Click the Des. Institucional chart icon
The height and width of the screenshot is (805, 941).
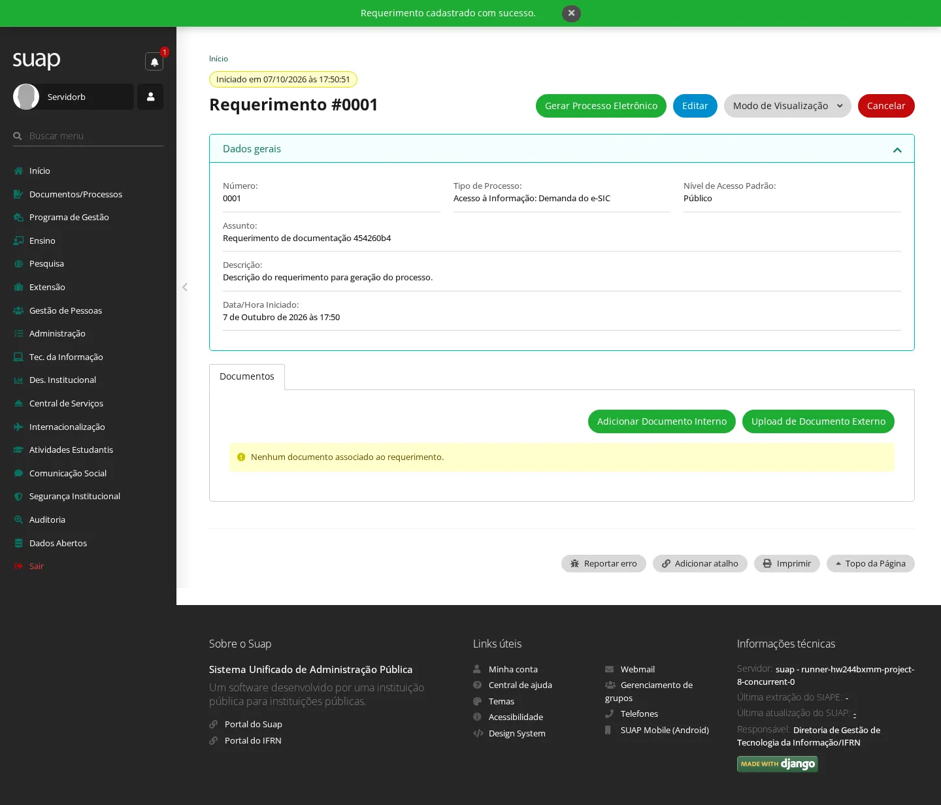[18, 380]
